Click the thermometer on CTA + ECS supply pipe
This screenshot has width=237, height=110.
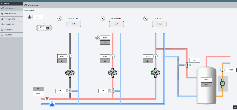coord(155,56)
